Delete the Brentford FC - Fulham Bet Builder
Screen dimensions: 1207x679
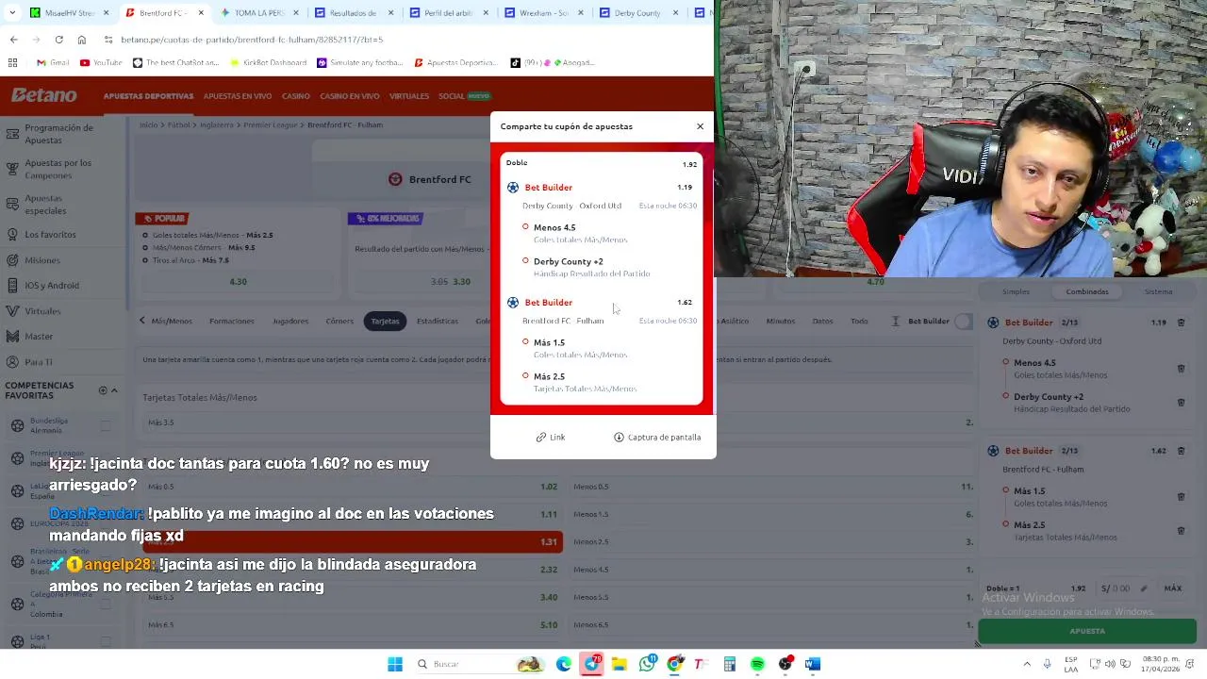coord(1181,451)
